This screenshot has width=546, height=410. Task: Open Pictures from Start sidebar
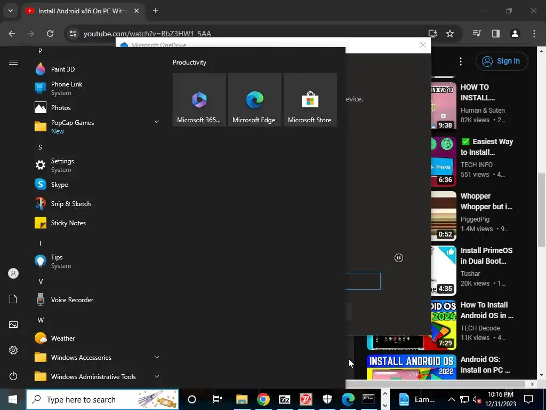[13, 325]
